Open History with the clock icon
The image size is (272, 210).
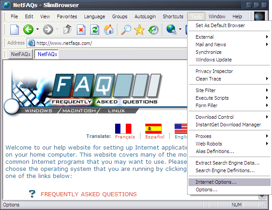pos(153,30)
